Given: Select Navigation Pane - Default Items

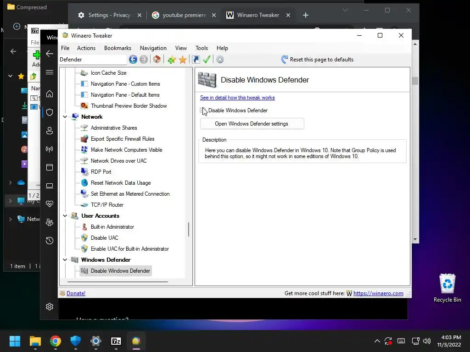Looking at the screenshot, I should coord(125,95).
